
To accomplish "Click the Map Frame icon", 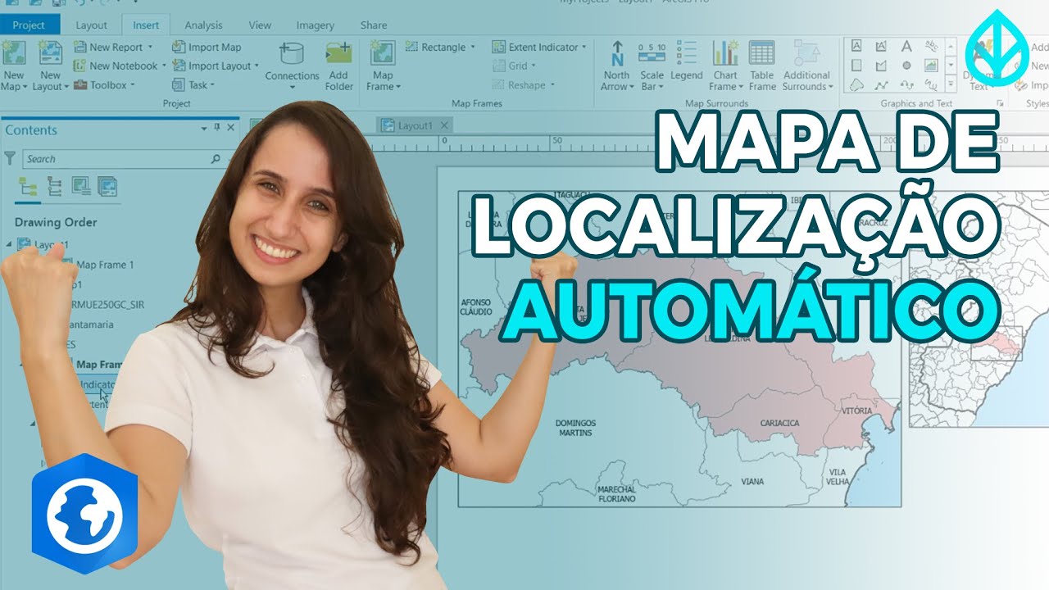I will pyautogui.click(x=382, y=53).
